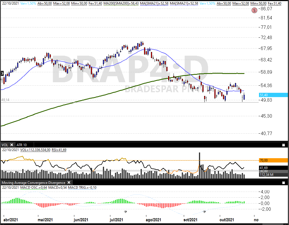Click the event marker icon near set/2021
The image size is (289, 225).
(204, 212)
